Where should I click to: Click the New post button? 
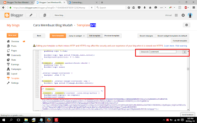point(12,35)
